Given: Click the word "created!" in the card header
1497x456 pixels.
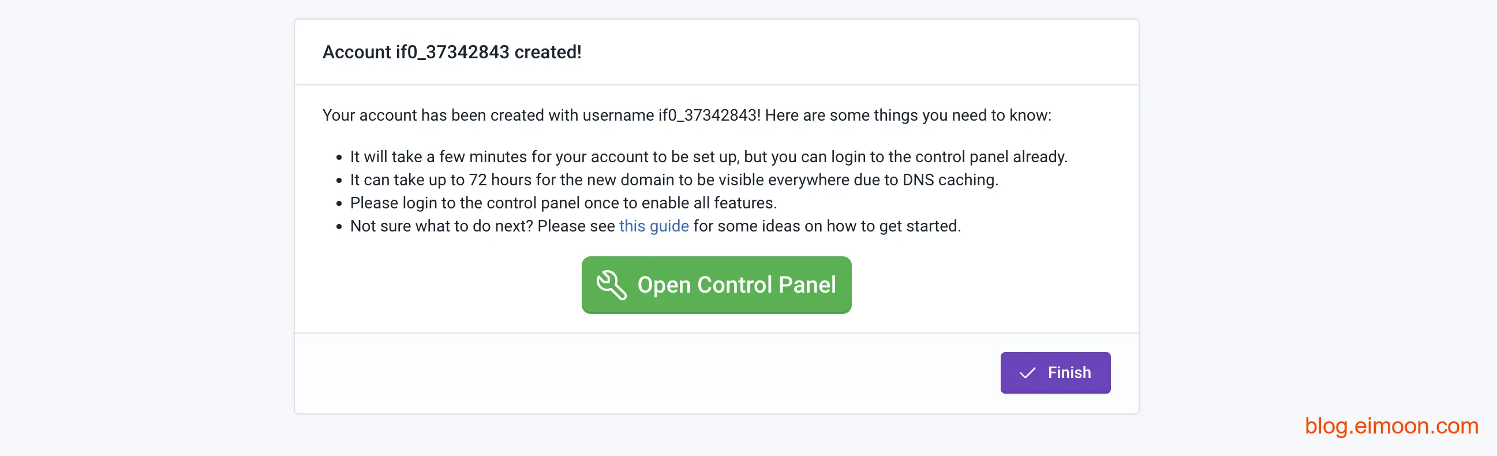Looking at the screenshot, I should point(548,53).
